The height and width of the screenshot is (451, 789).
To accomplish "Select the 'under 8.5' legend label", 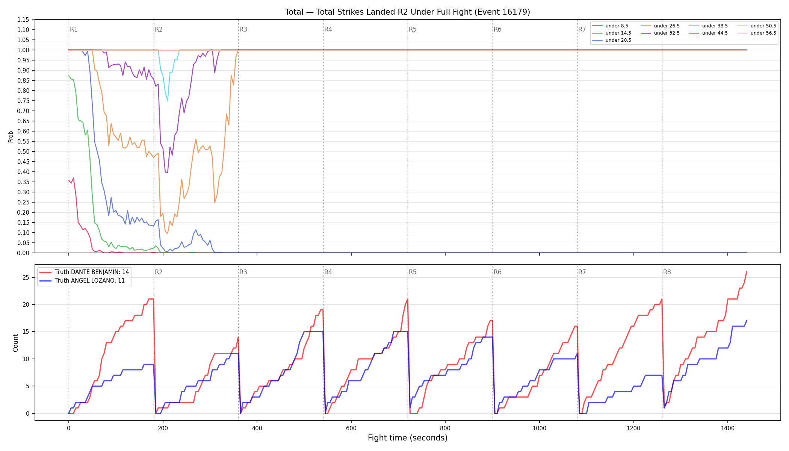I will coord(617,26).
